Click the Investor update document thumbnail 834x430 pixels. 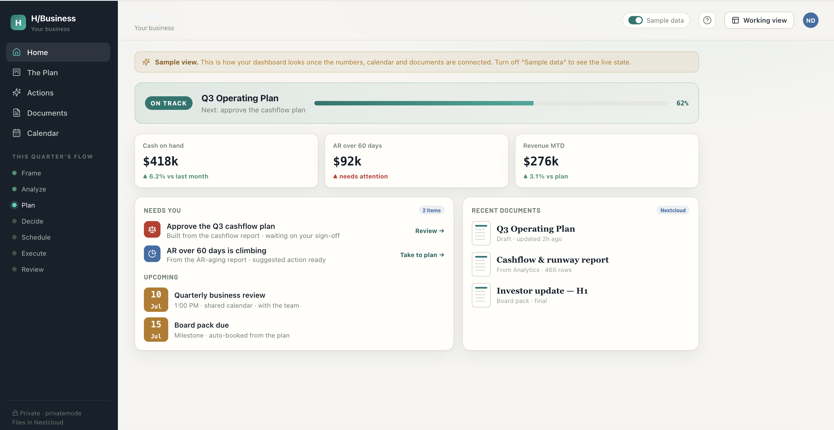[481, 295]
